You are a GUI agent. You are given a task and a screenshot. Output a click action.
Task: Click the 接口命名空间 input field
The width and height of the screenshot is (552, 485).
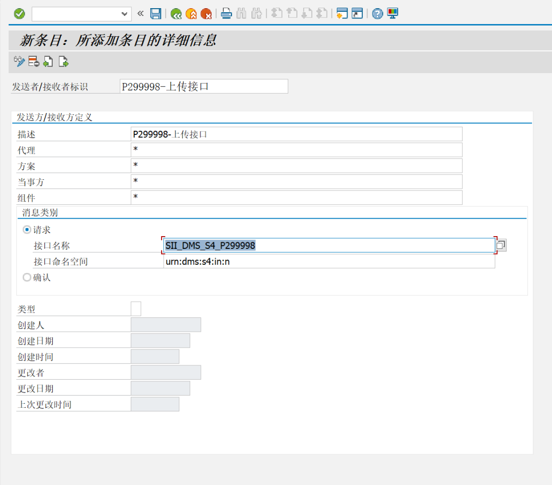[x=329, y=262]
